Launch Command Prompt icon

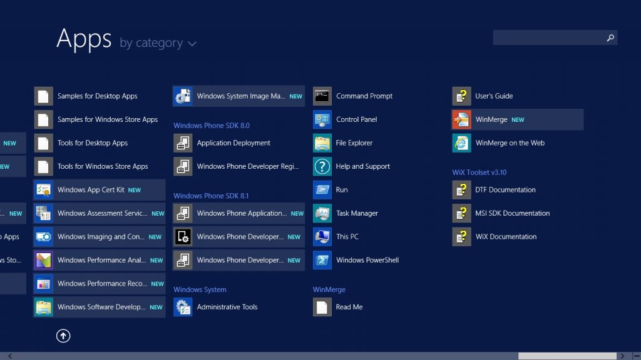(x=322, y=96)
